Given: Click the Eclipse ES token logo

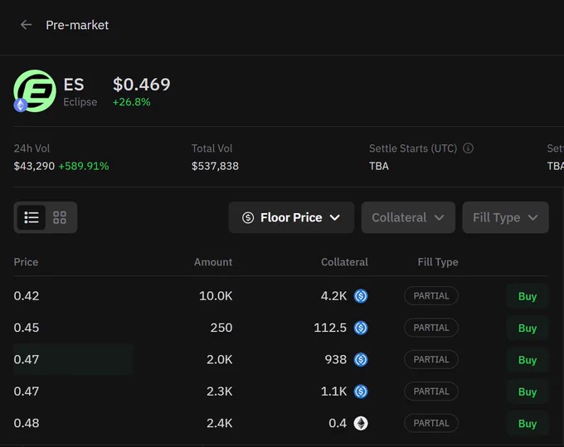Looking at the screenshot, I should click(x=35, y=90).
